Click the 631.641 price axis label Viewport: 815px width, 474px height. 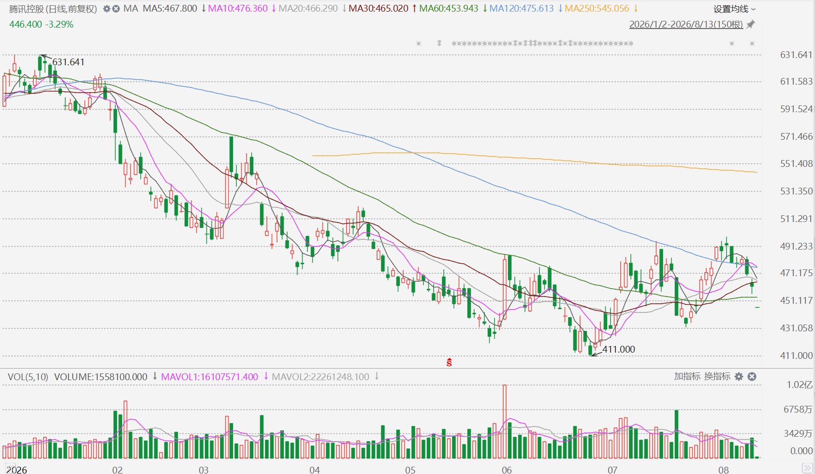click(x=796, y=55)
